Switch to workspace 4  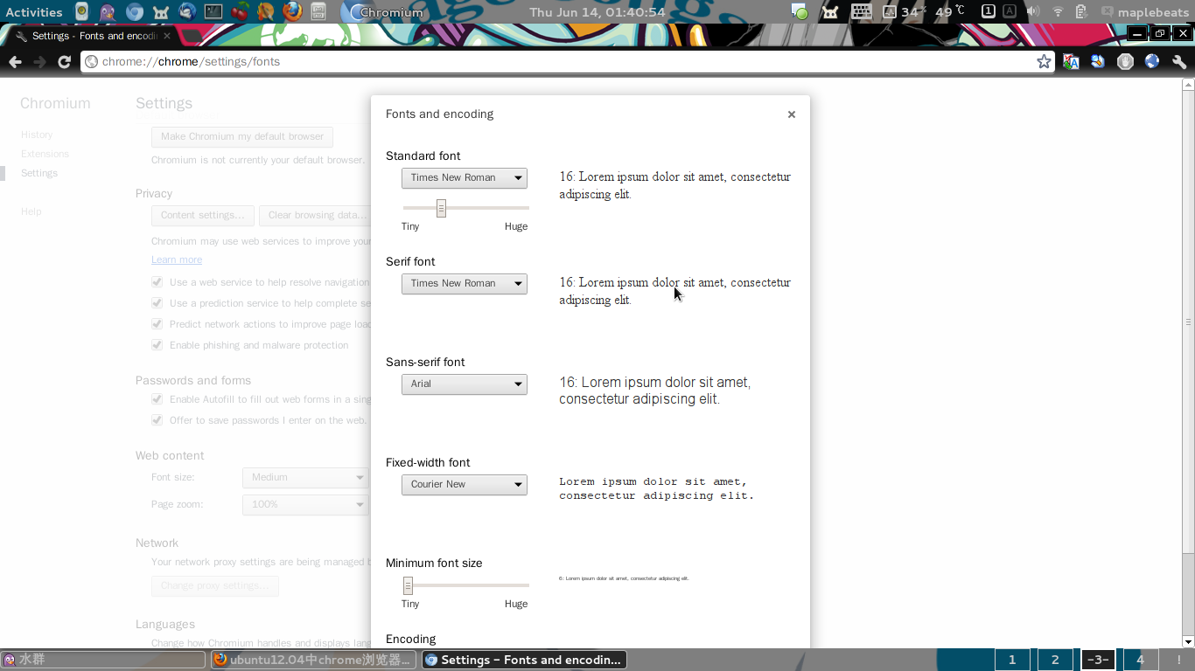click(1140, 660)
